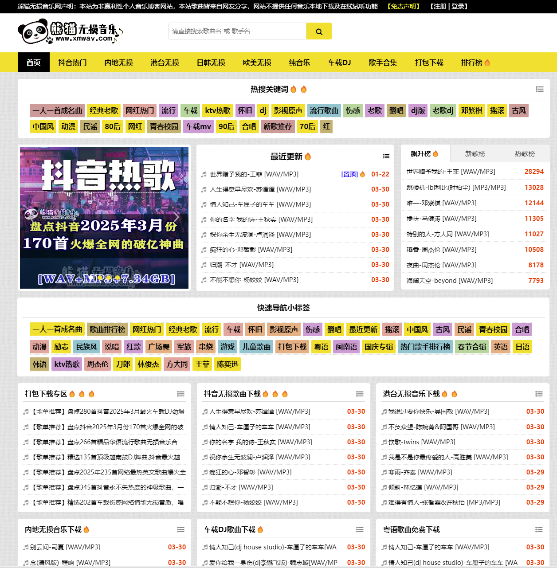This screenshot has height=568, width=557.
Task: Open 难得有情人-张智霖&许秋怡 entry
Action: pos(444,502)
